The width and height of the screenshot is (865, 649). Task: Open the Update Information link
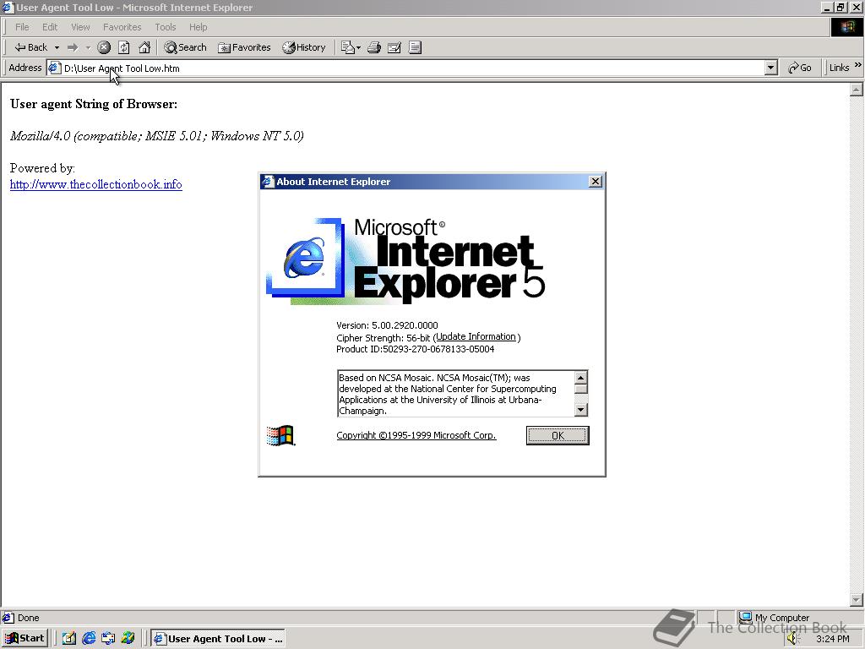tap(476, 336)
